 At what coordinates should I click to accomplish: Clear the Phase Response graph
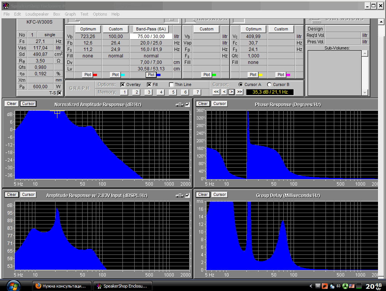203,103
